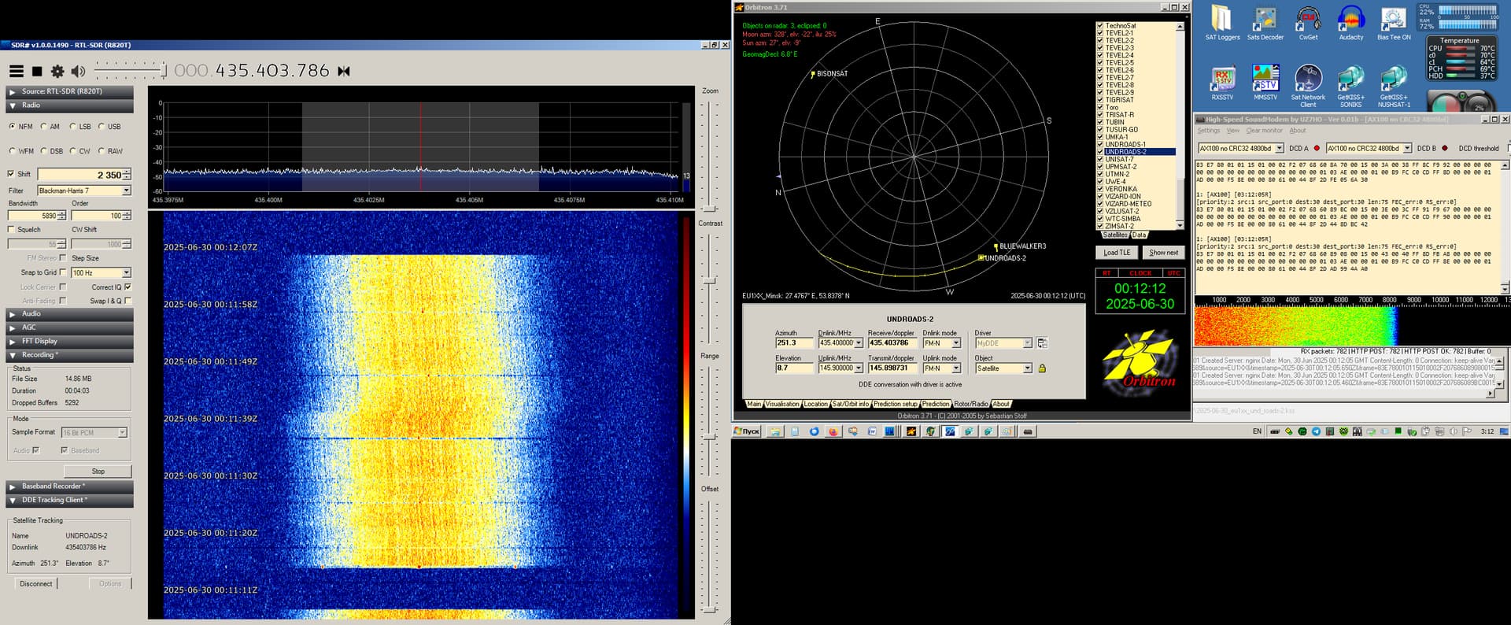
Task: Launch RXSSTV desktop shortcut
Action: point(1222,83)
